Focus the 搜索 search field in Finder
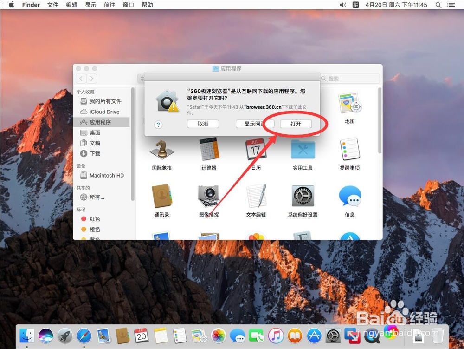The width and height of the screenshot is (464, 349). point(350,79)
